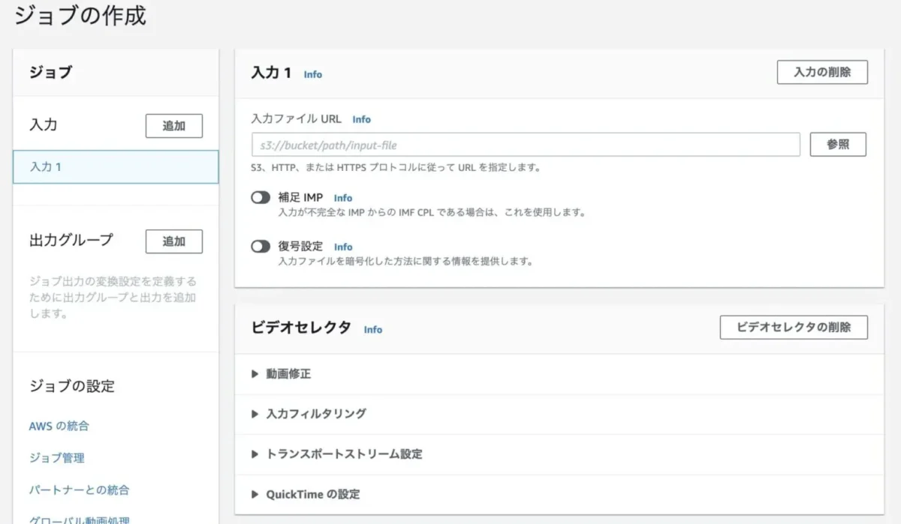This screenshot has height=524, width=901.
Task: Open ジョブ管理 settings
Action: (x=56, y=458)
